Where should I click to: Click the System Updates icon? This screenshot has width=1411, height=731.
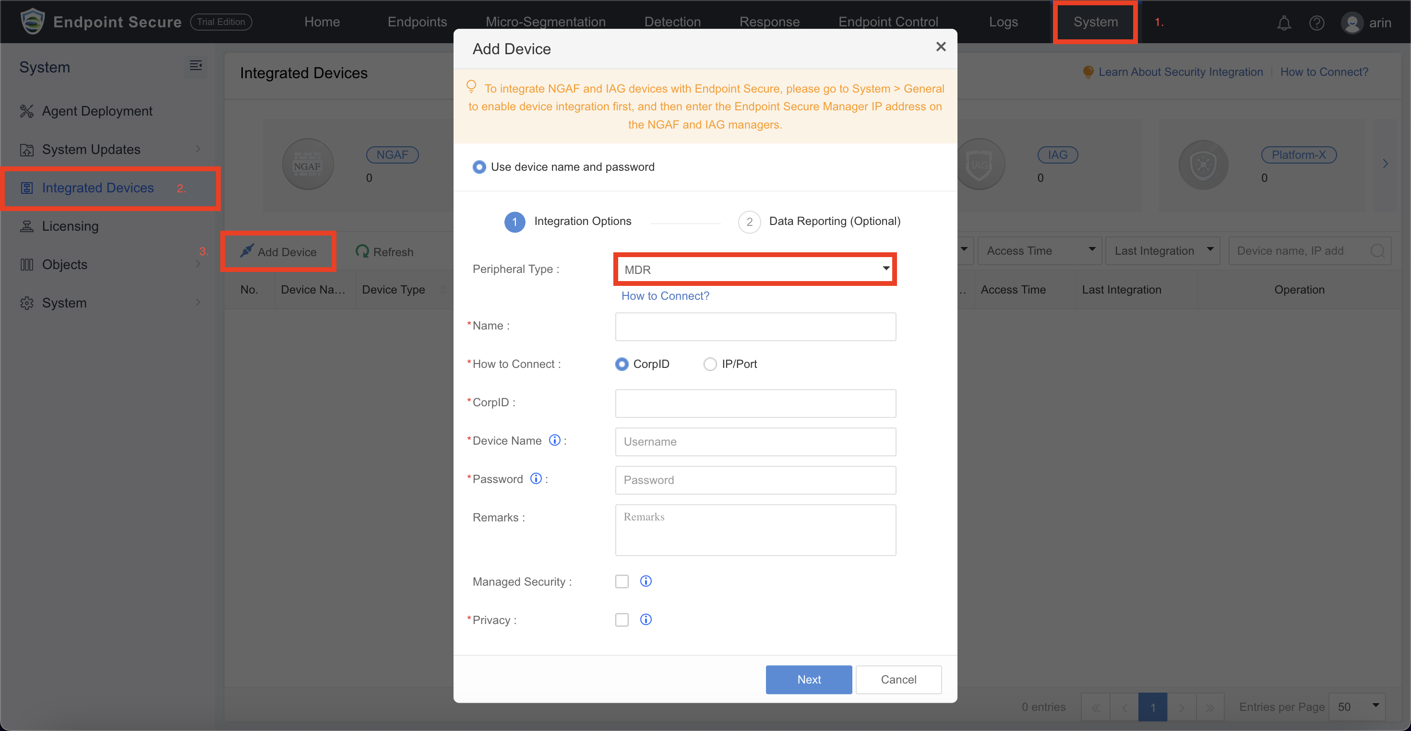tap(26, 150)
